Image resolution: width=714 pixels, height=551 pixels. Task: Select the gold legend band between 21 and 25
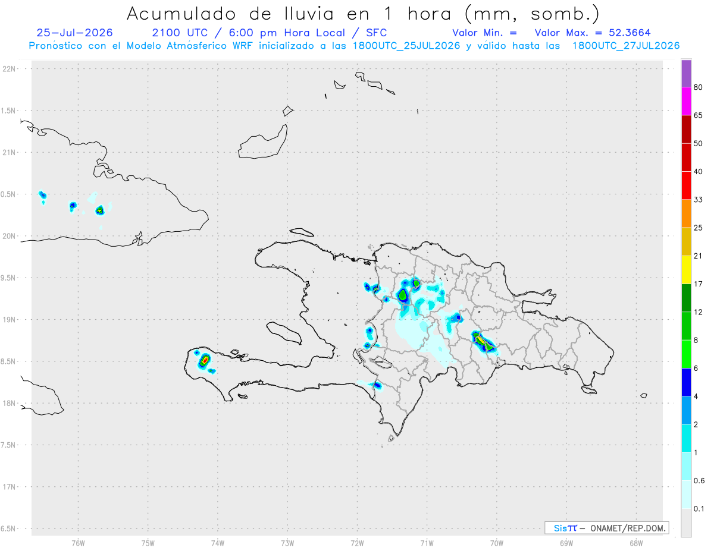click(686, 242)
